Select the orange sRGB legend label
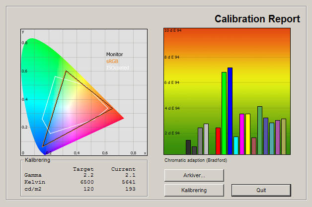The height and width of the screenshot is (207, 312). (x=112, y=61)
